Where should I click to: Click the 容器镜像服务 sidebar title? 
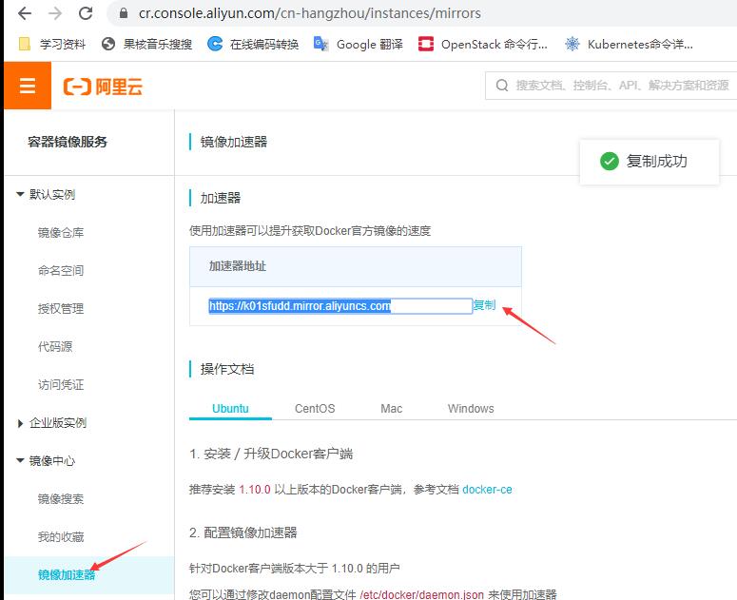(68, 142)
